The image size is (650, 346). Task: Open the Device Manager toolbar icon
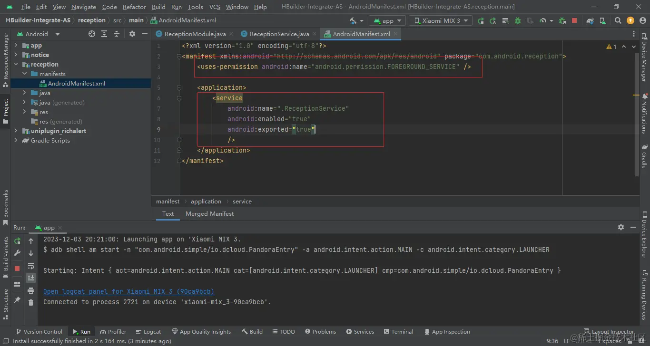coord(602,21)
